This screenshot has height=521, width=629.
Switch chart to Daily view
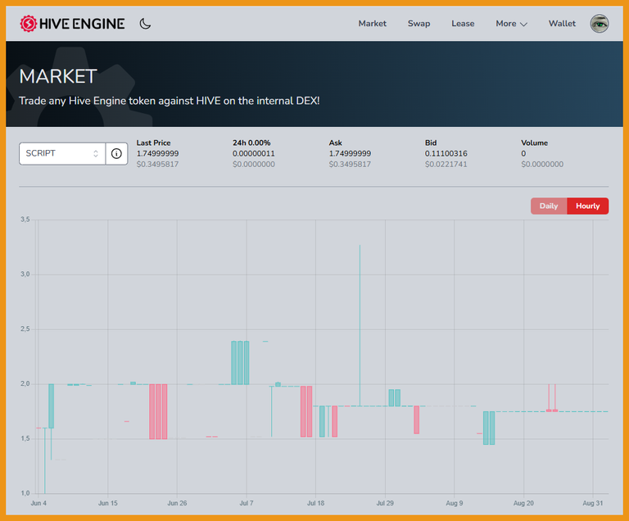point(549,206)
